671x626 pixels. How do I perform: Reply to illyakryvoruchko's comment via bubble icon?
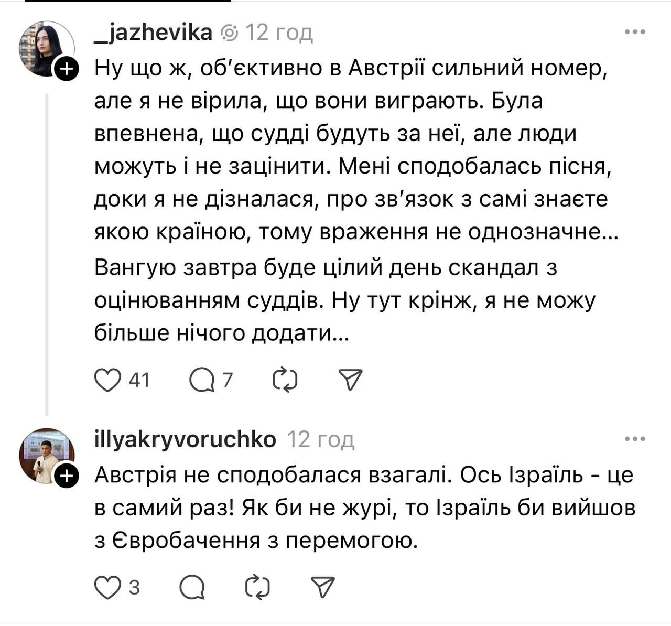[x=192, y=588]
